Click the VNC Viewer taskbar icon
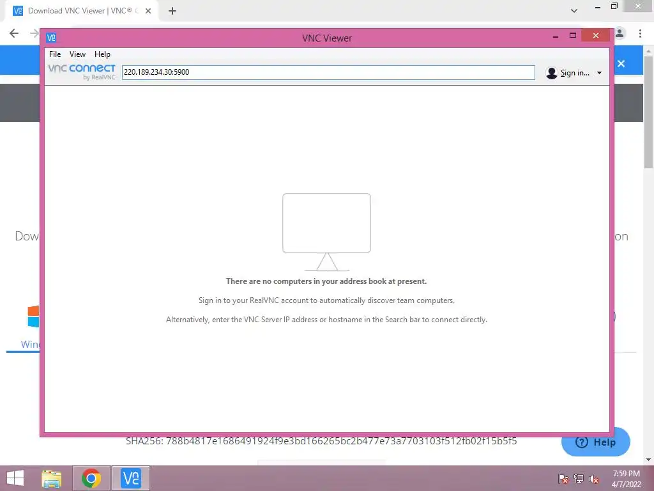Screen dimensions: 654x491 [131, 478]
